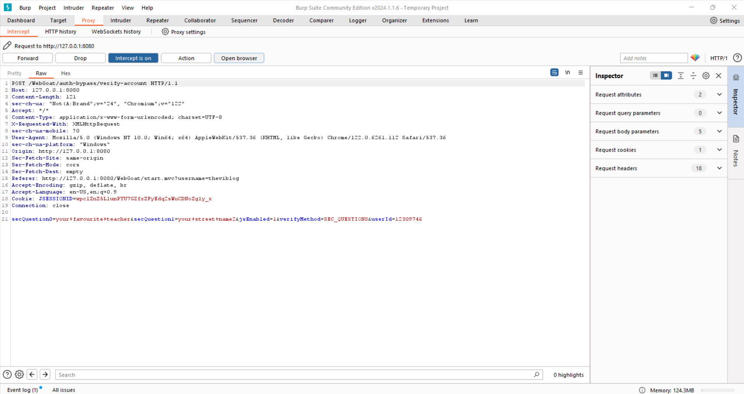This screenshot has height=394, width=744.
Task: Open the Decoder tab
Action: [x=283, y=21]
